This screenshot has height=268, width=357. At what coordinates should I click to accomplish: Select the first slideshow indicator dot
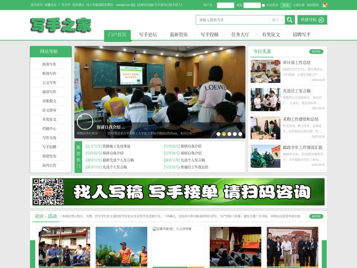click(x=218, y=134)
